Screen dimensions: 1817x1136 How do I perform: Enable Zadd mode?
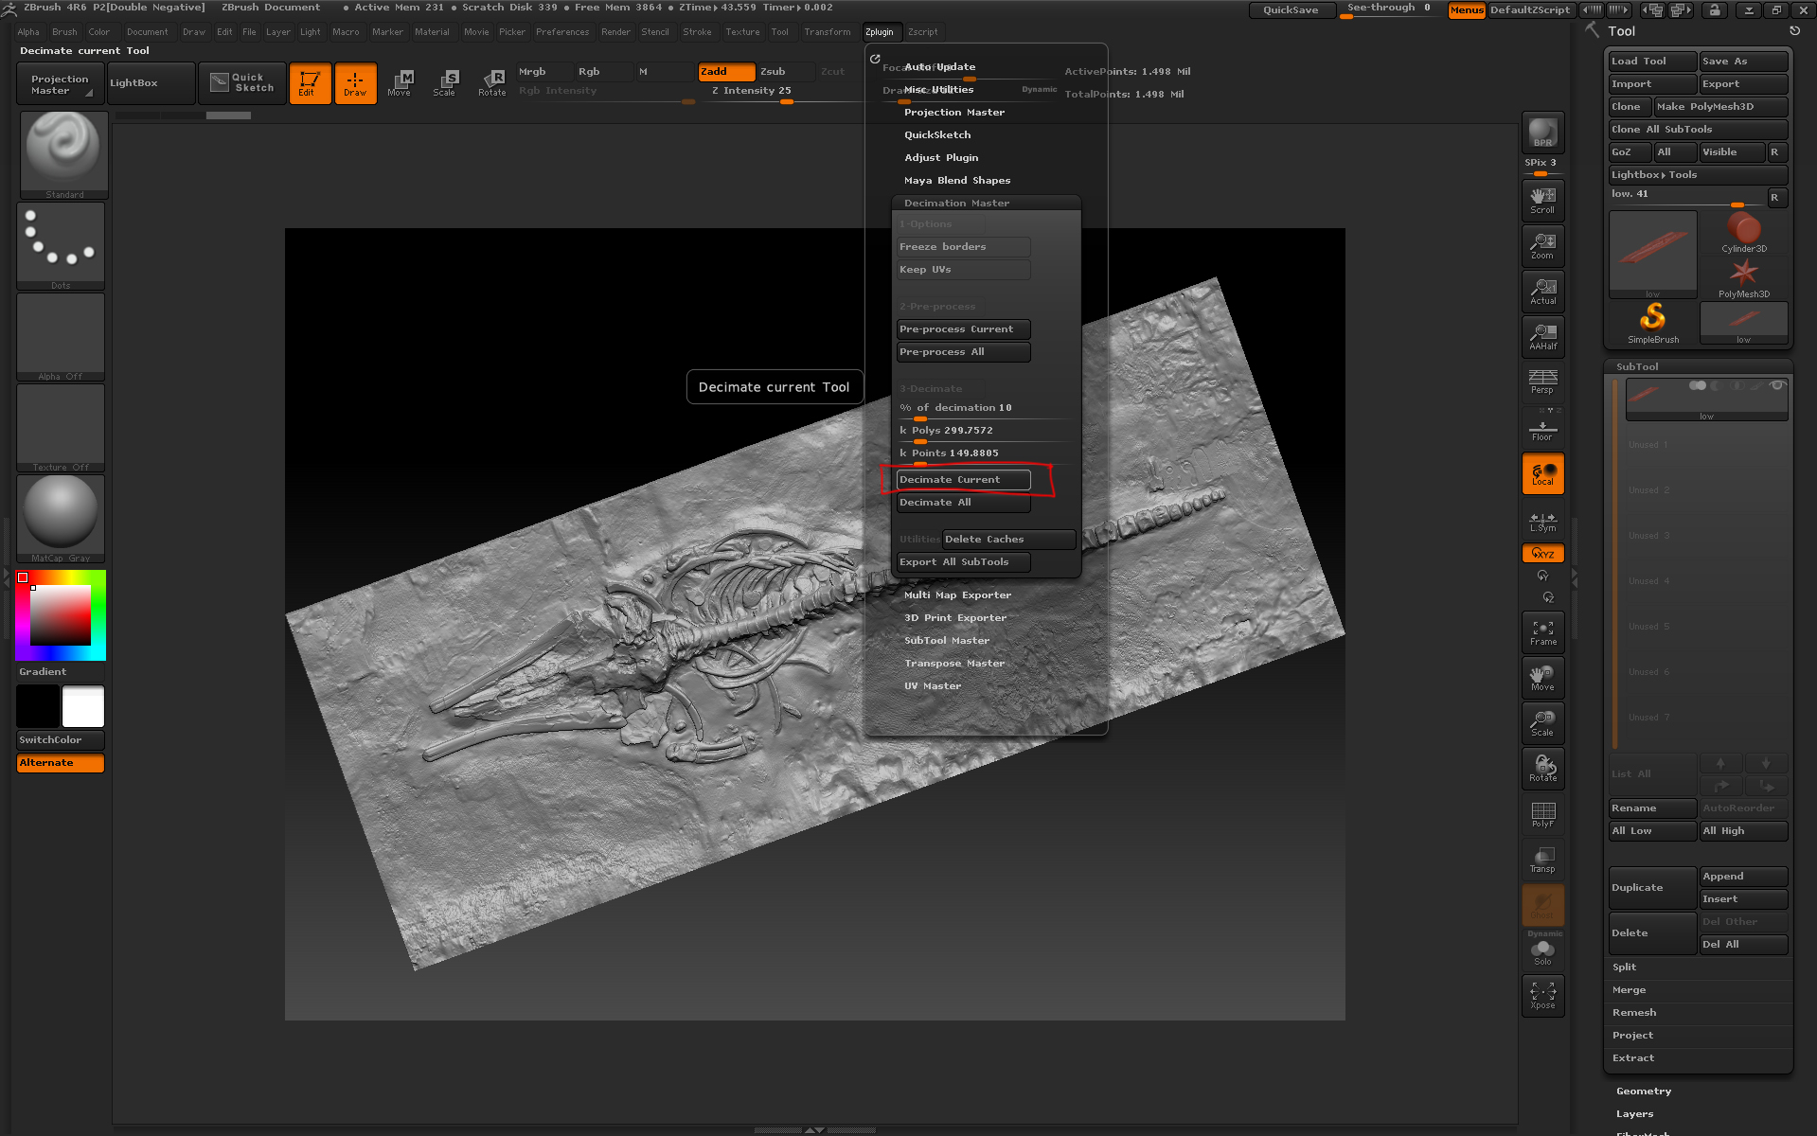pos(726,72)
